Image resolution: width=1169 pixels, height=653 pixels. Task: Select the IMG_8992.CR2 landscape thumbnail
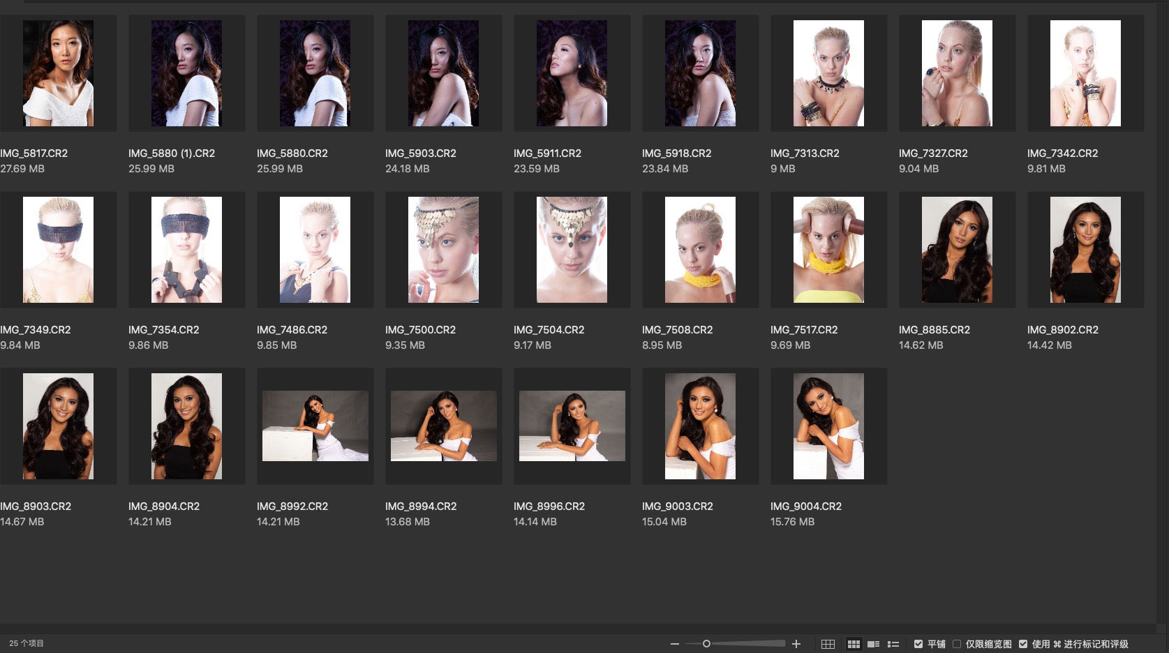click(x=315, y=426)
